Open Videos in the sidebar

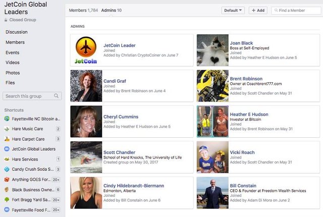click(x=13, y=63)
